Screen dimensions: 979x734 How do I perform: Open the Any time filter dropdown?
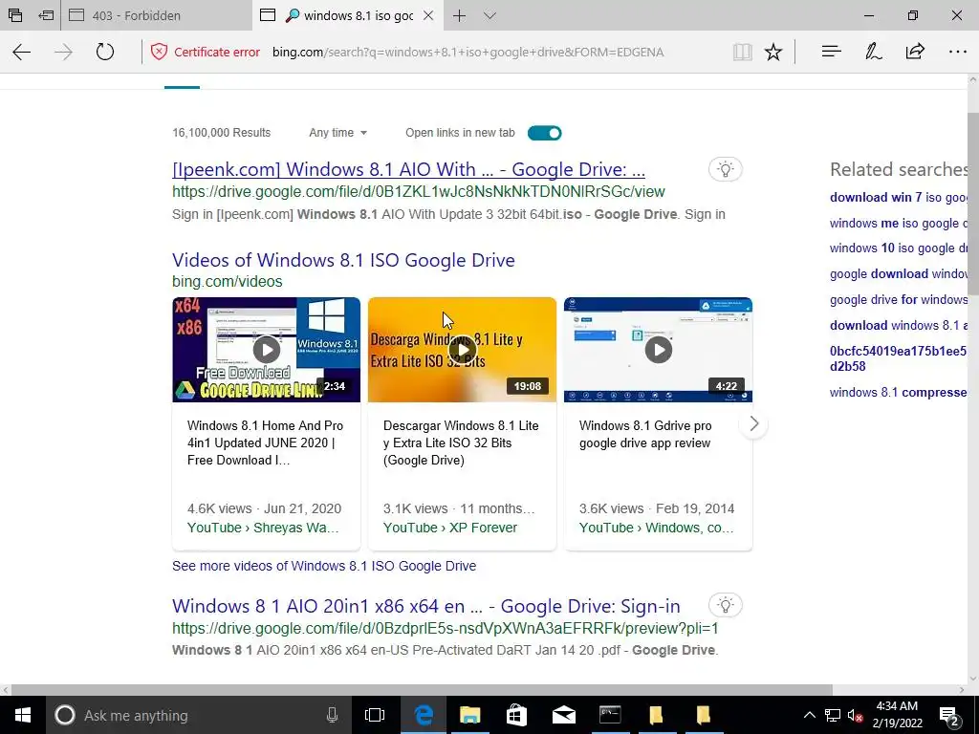tap(337, 132)
